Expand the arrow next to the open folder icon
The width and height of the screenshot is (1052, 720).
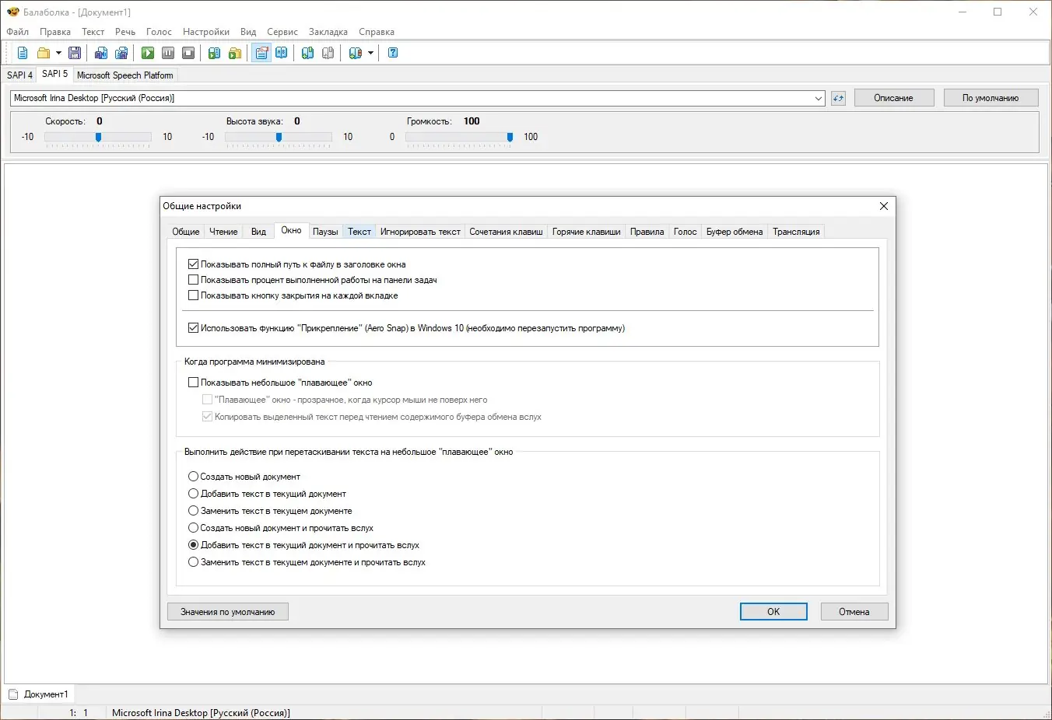pos(58,53)
